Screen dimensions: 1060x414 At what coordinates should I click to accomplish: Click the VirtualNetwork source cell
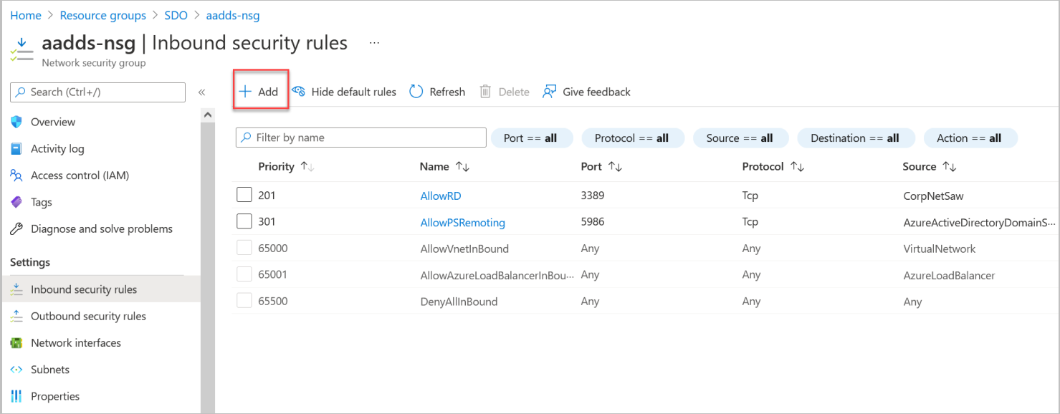pos(940,249)
